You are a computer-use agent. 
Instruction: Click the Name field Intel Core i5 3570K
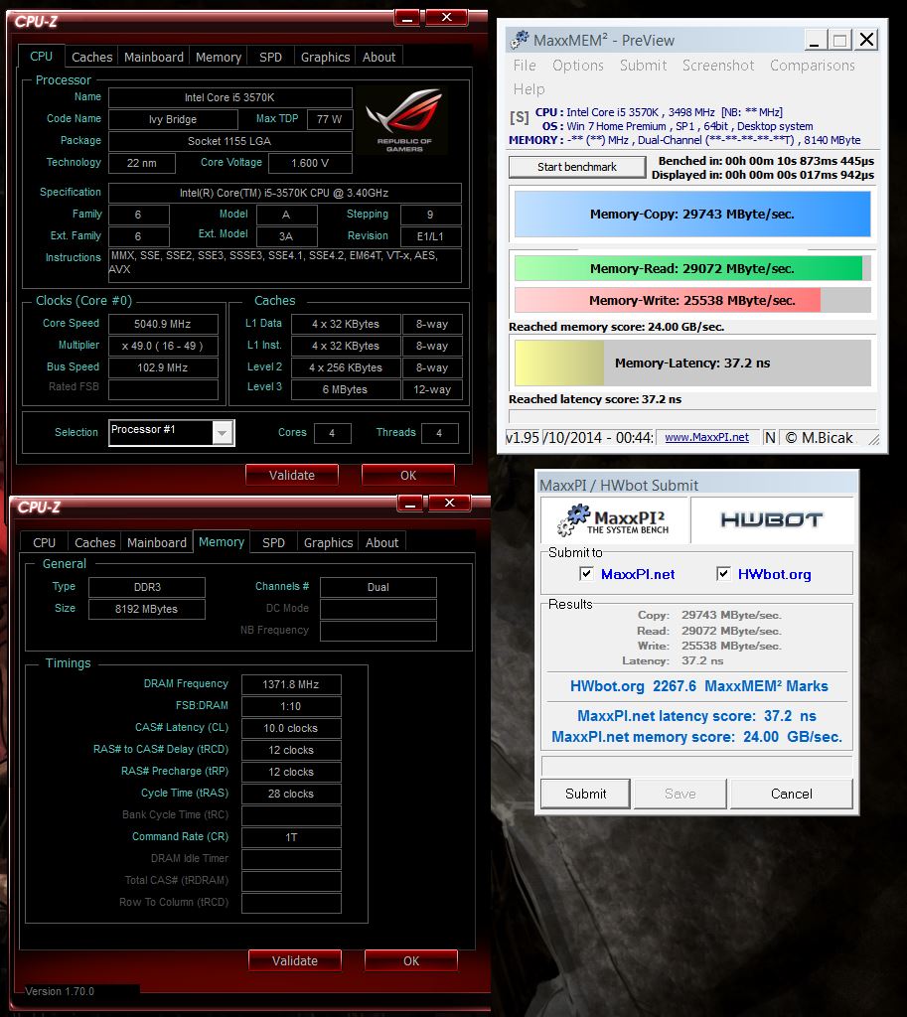coord(229,97)
